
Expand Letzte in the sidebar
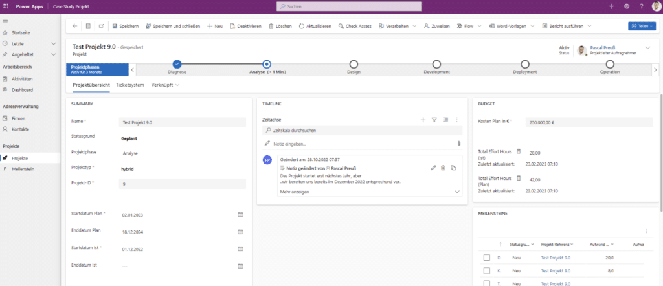point(54,43)
